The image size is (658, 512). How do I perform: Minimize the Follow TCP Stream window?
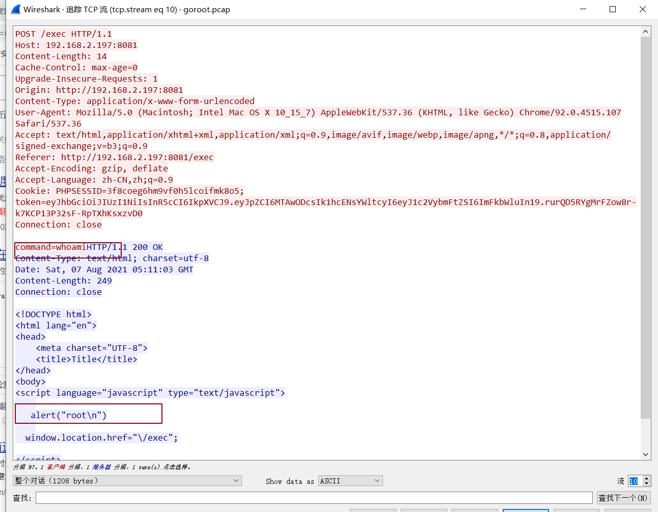click(x=583, y=9)
